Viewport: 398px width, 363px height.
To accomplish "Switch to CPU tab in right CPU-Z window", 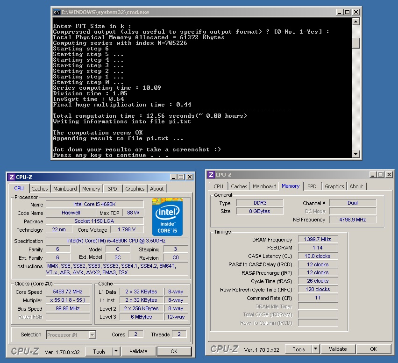I will point(218,186).
